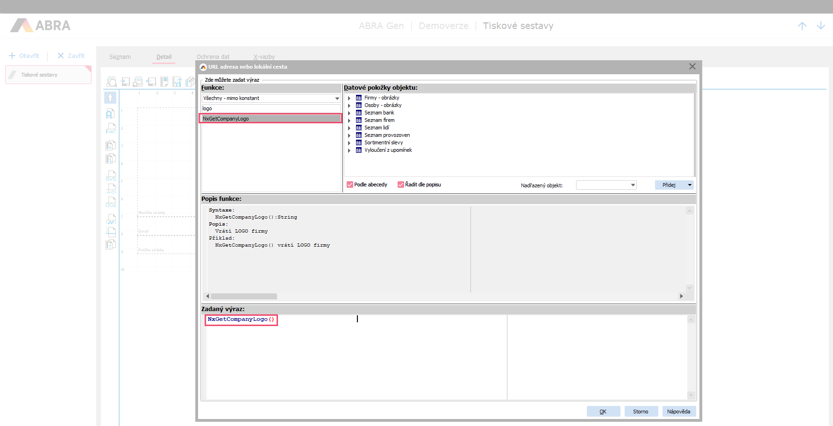This screenshot has height=426, width=833.
Task: Click the ABRA Gen header link
Action: pyautogui.click(x=381, y=26)
